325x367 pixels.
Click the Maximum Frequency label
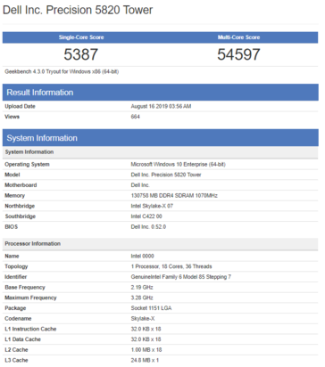pyautogui.click(x=30, y=298)
